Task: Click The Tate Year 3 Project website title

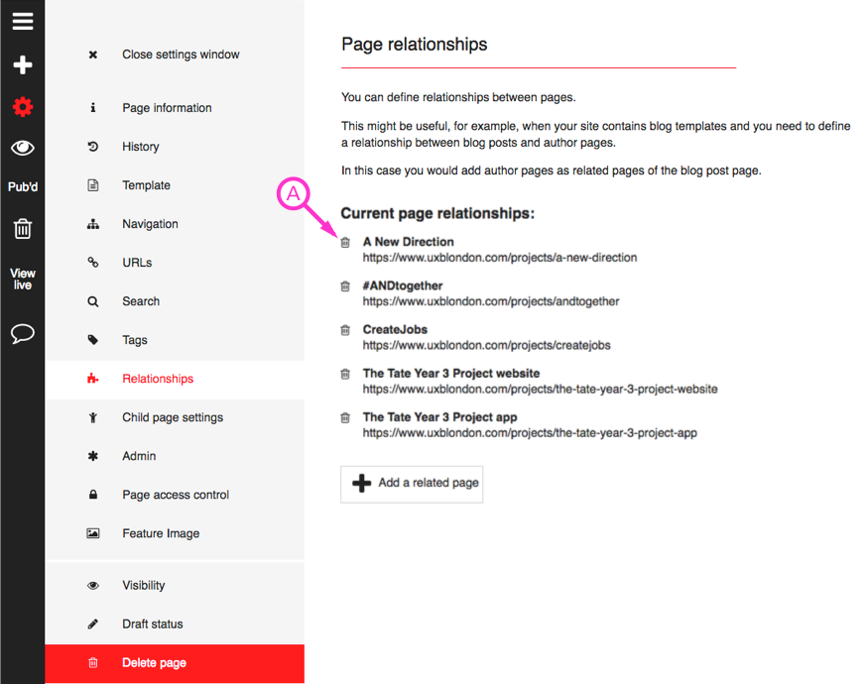Action: click(451, 373)
